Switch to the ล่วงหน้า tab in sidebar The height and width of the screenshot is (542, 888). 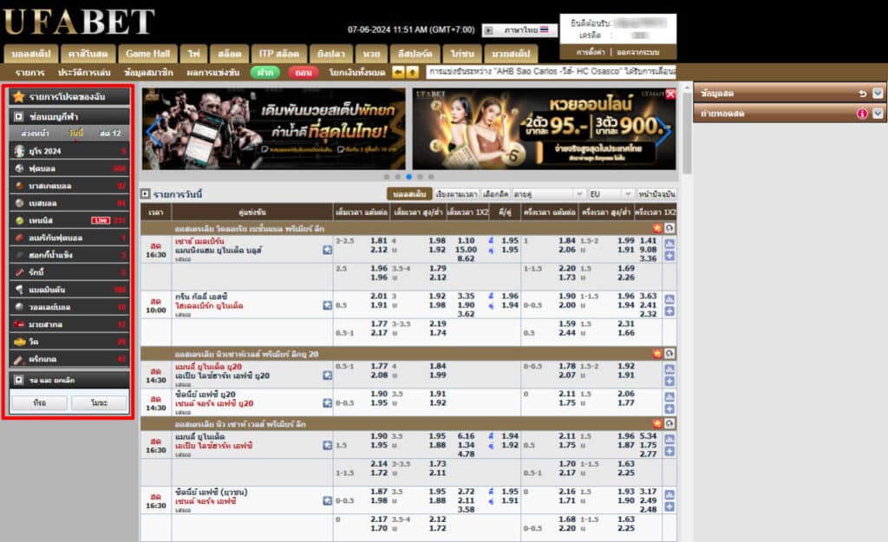point(35,134)
